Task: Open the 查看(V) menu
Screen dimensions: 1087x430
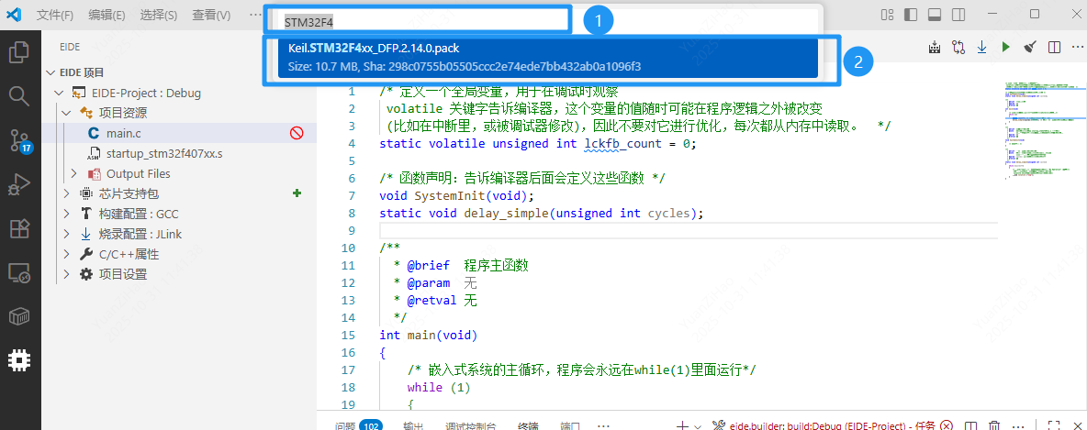Action: click(212, 15)
